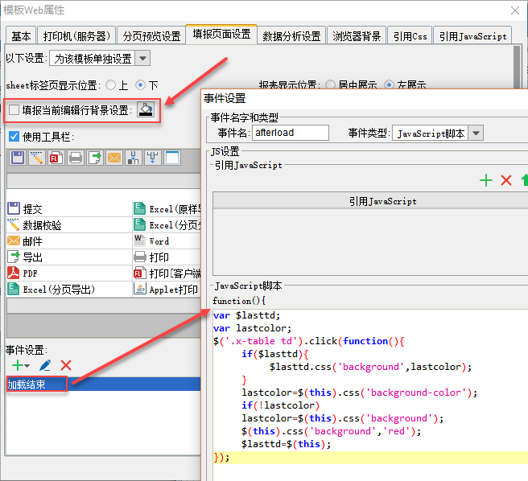Viewport: 528px width, 481px height.
Task: Select the 上 radio for sheet tab position
Action: click(x=110, y=84)
